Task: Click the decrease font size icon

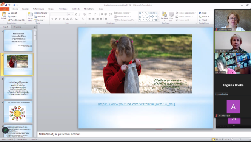Action: (79, 14)
